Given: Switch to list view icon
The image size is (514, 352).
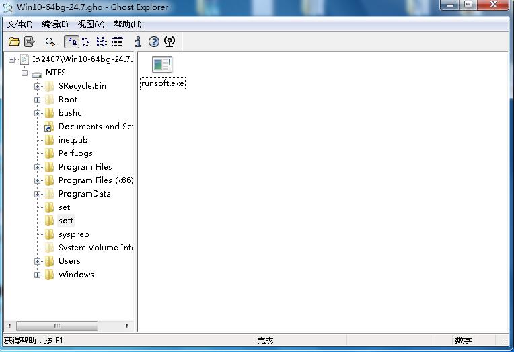Looking at the screenshot, I should [x=102, y=42].
